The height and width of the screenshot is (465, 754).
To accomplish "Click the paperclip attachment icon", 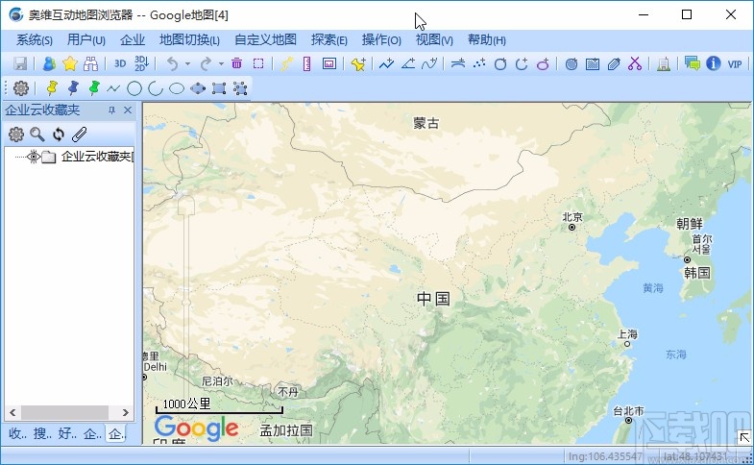I will [x=80, y=135].
